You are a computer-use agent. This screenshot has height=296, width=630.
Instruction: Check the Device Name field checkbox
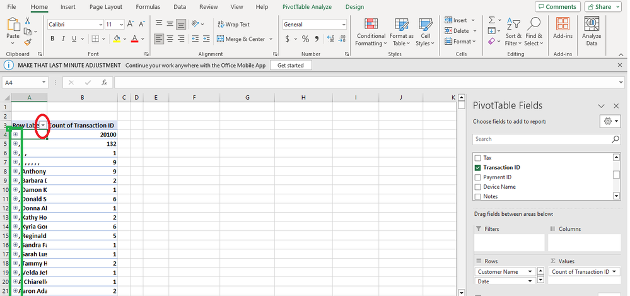(x=478, y=187)
